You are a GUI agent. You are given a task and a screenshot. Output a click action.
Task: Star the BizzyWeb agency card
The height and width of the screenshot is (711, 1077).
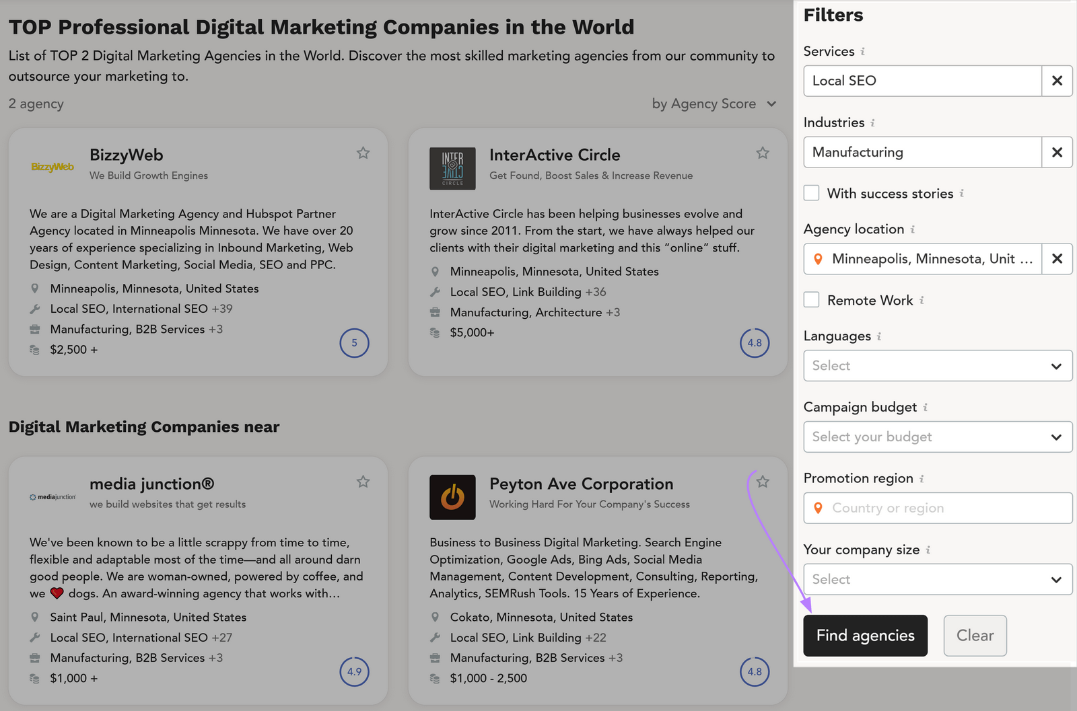tap(363, 153)
